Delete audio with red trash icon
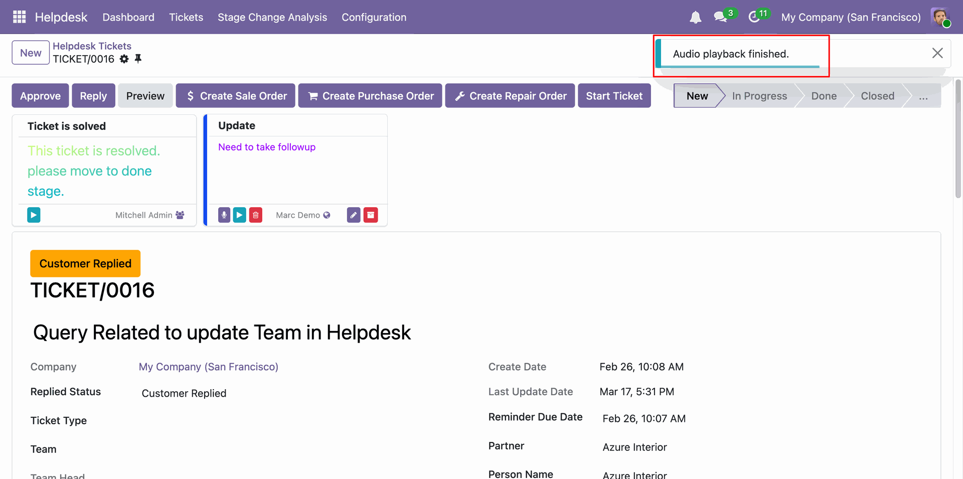This screenshot has width=963, height=479. 256,215
